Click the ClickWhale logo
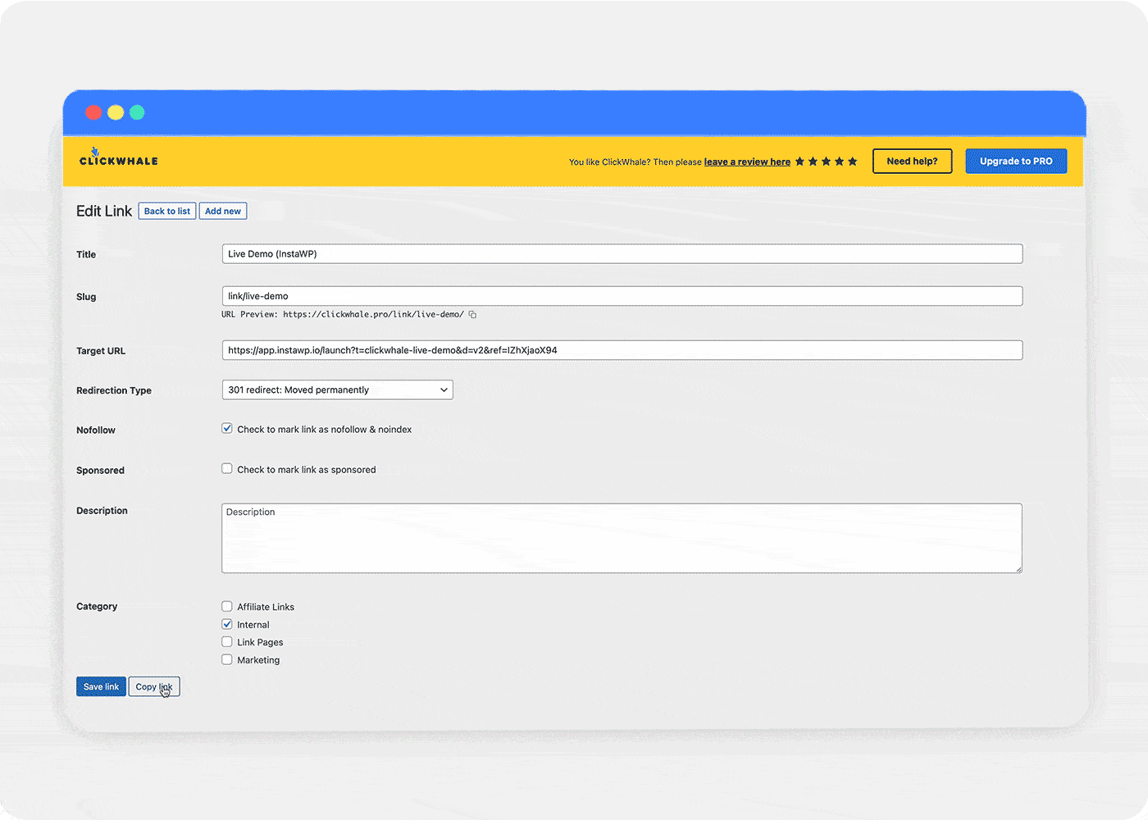Screen dimensions: 1148x820 119,157
